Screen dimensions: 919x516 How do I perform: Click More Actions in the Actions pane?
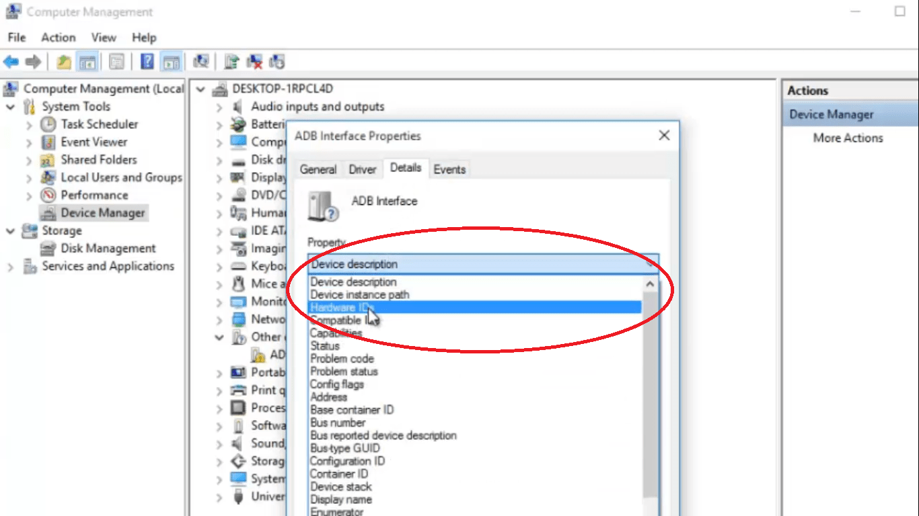(x=848, y=138)
